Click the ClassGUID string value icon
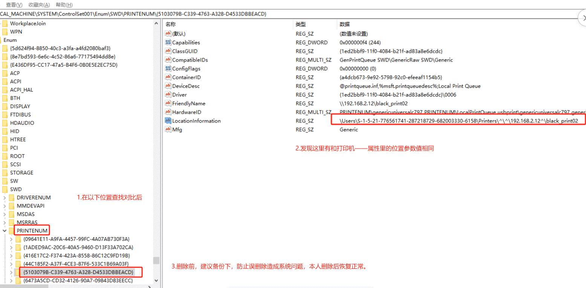The width and height of the screenshot is (586, 288). click(x=168, y=51)
